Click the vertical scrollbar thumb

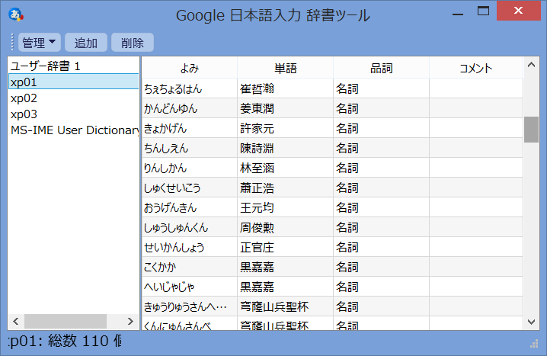point(531,130)
